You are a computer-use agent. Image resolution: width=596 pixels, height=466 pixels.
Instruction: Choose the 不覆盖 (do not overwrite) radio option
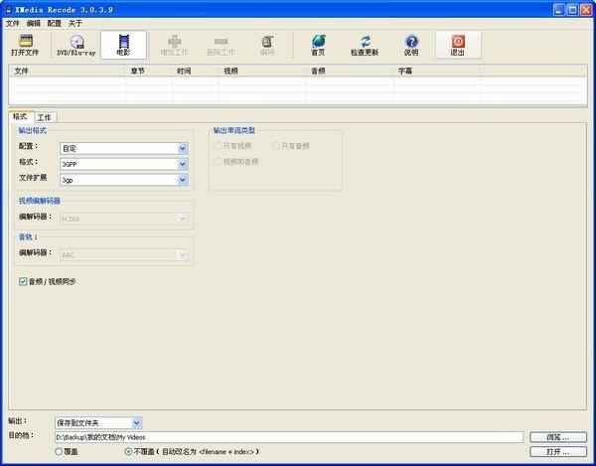128,451
